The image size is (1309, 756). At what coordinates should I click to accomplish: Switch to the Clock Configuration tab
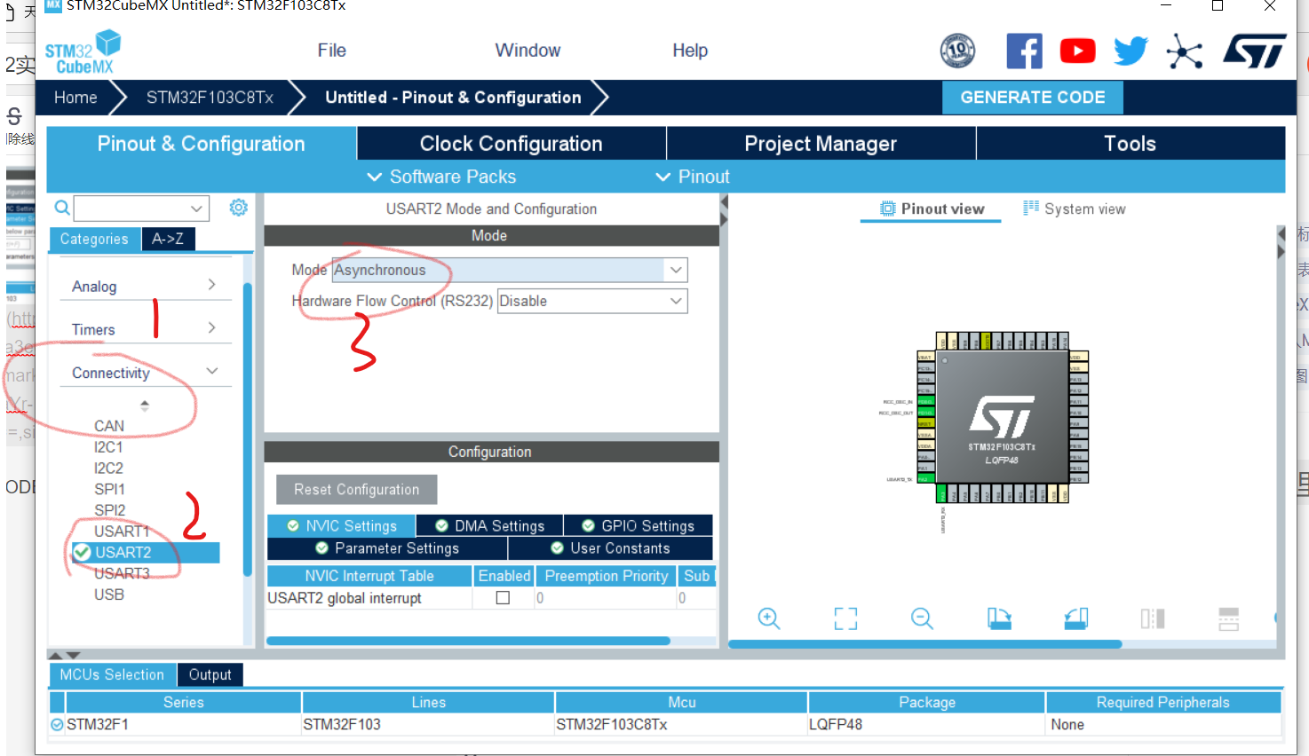[x=512, y=144]
